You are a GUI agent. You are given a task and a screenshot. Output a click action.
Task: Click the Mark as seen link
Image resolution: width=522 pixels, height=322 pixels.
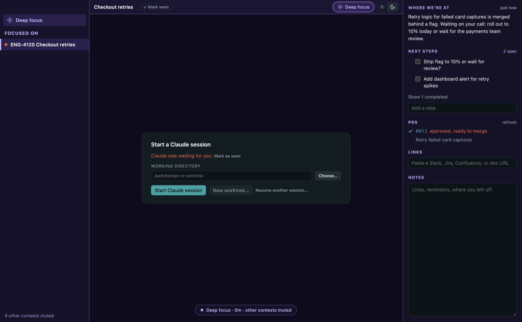(227, 156)
